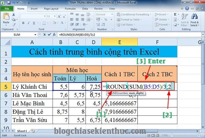The height and width of the screenshot is (138, 205).
Task: Open the Insert cells dropdown
Action: point(162,14)
